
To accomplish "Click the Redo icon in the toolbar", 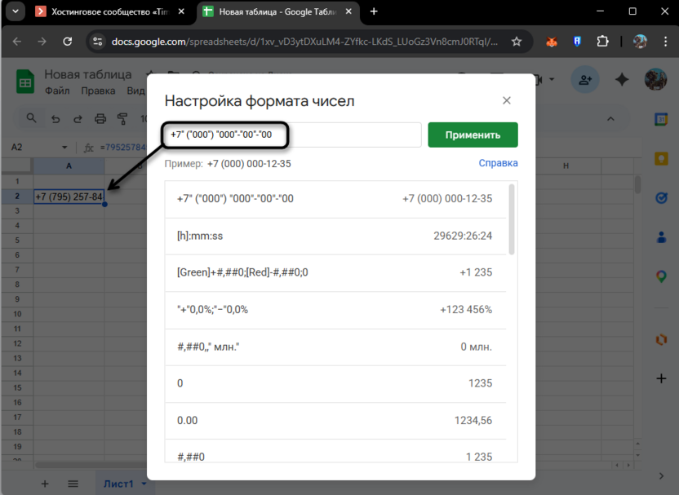I will pyautogui.click(x=78, y=118).
